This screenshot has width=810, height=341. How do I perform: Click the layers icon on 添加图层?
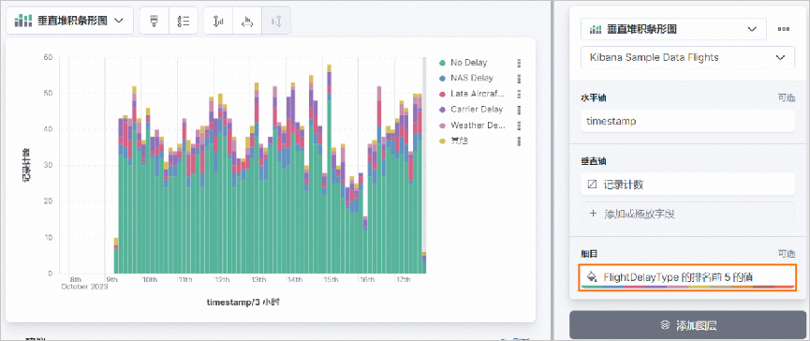click(x=665, y=325)
